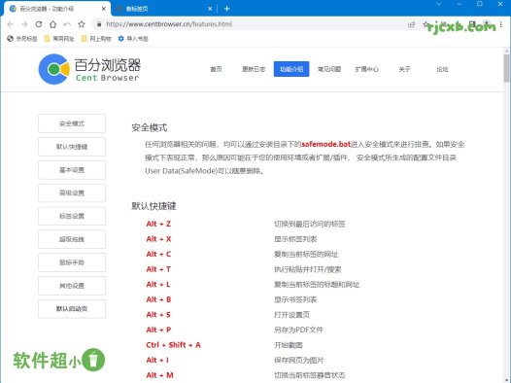Click the 超级拖拽 sidebar button

[72, 239]
